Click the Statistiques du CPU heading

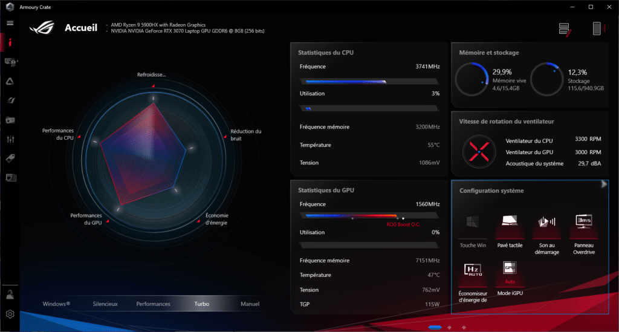pyautogui.click(x=326, y=53)
